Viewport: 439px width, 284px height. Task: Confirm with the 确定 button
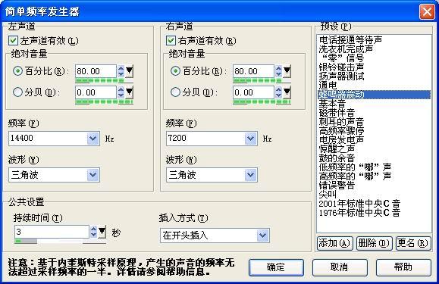pos(276,267)
